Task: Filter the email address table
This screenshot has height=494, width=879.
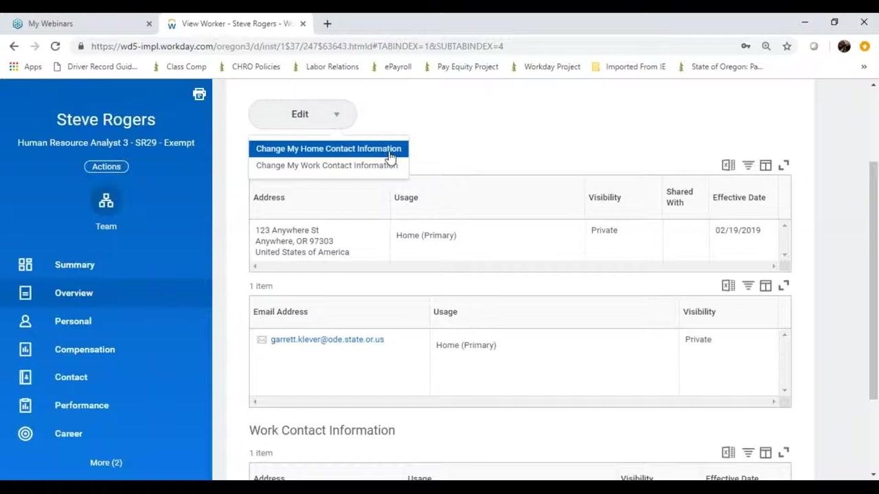Action: (x=748, y=285)
